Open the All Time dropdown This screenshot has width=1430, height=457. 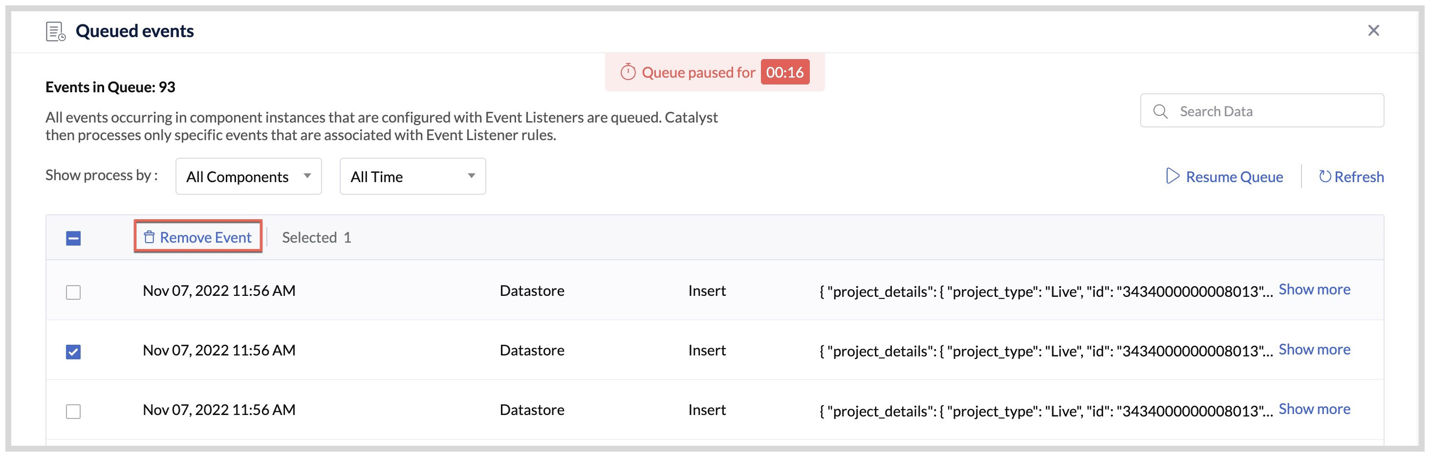[412, 176]
